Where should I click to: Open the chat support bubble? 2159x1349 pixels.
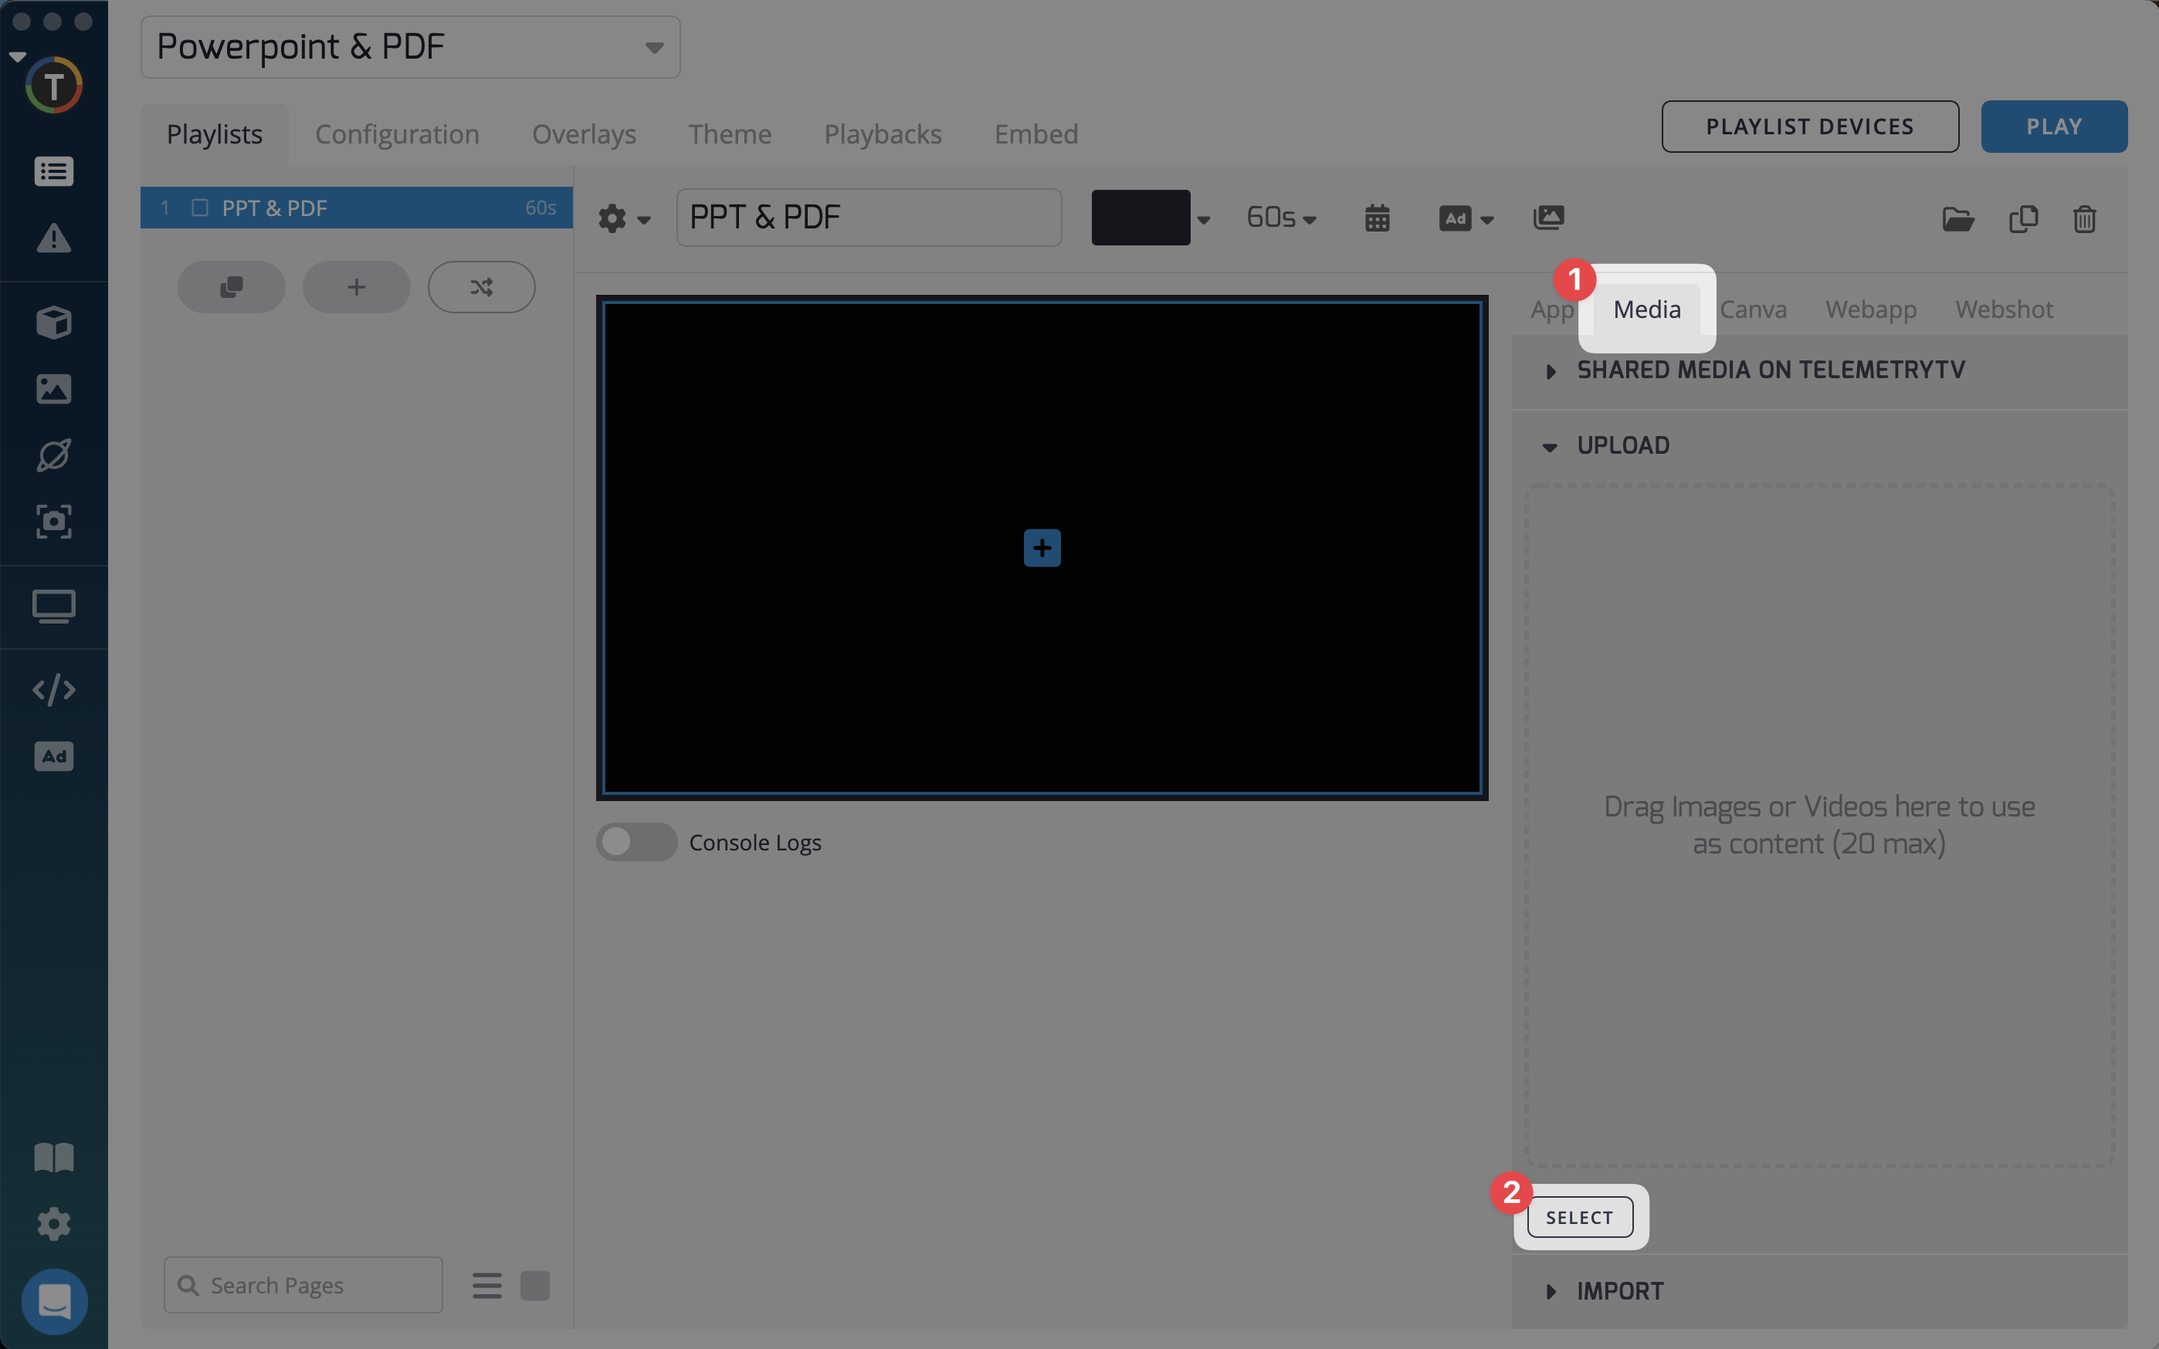(x=55, y=1301)
